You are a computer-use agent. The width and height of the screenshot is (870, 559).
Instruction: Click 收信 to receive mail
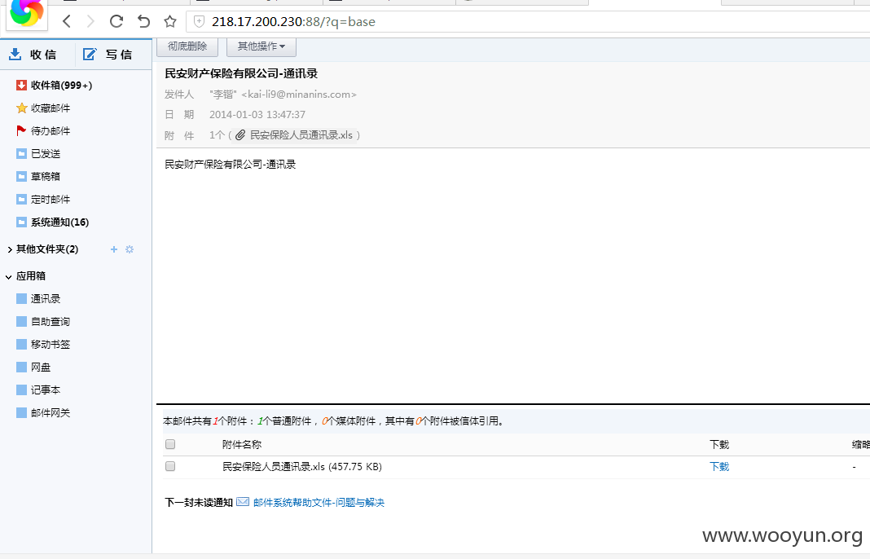click(x=43, y=55)
